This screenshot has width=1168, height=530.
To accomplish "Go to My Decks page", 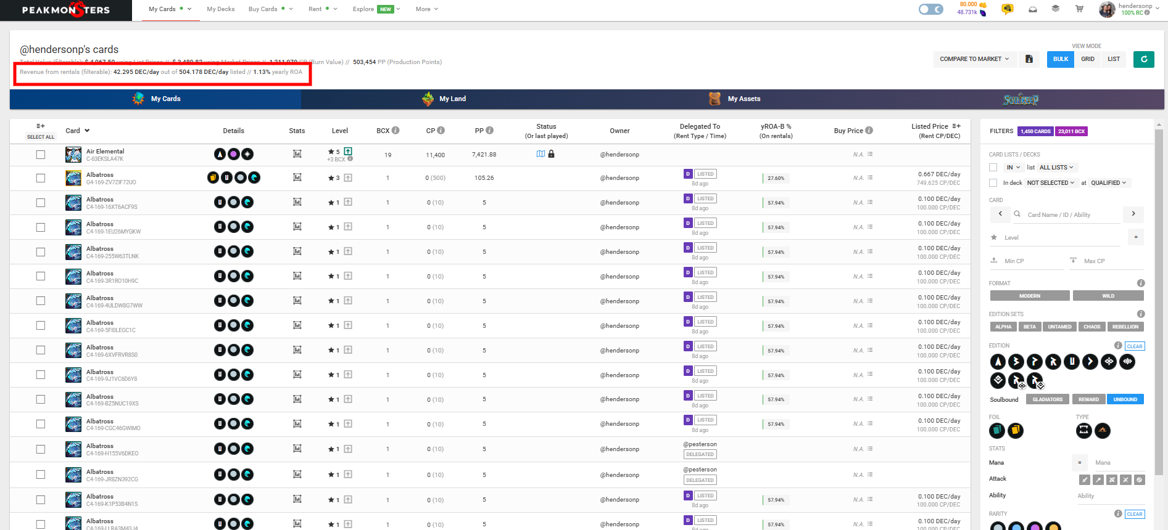I will click(x=221, y=9).
